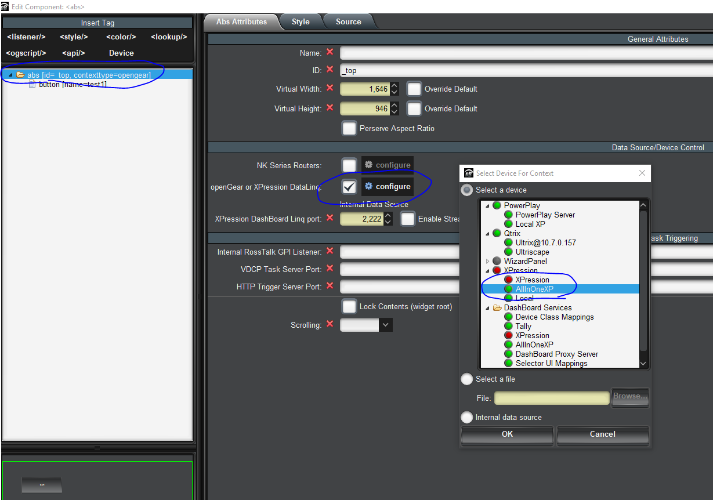Click the green status dot of Ultrix@10.7.0.157
This screenshot has width=713, height=500.
508,242
